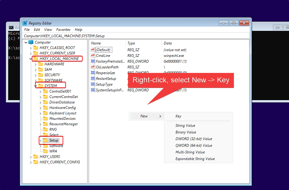Select the Computer icon in tree
The width and height of the screenshot is (289, 190).
coord(31,42)
